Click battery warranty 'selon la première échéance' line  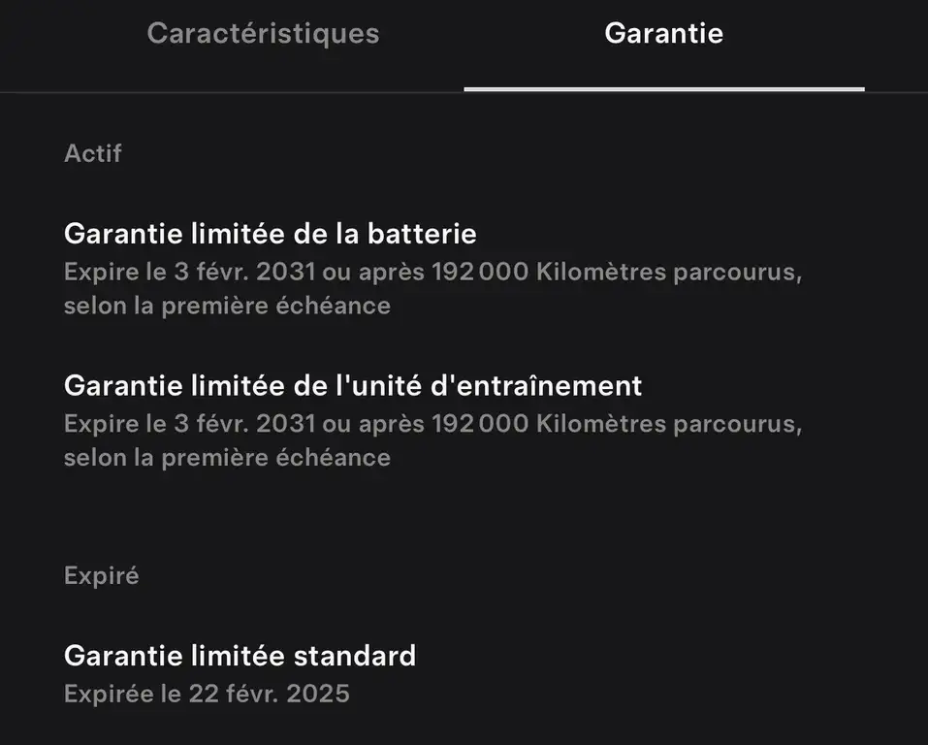(227, 307)
